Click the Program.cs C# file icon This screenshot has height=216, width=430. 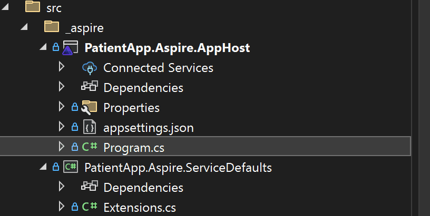pos(89,148)
